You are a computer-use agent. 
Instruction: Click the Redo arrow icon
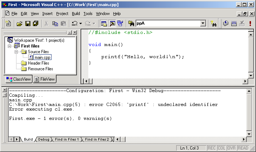pyautogui.click(x=88, y=24)
